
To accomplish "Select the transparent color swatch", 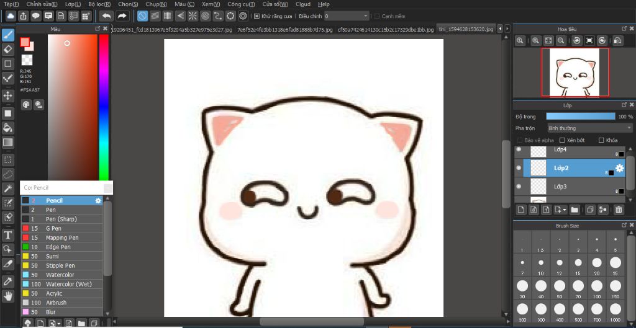I will click(x=27, y=60).
